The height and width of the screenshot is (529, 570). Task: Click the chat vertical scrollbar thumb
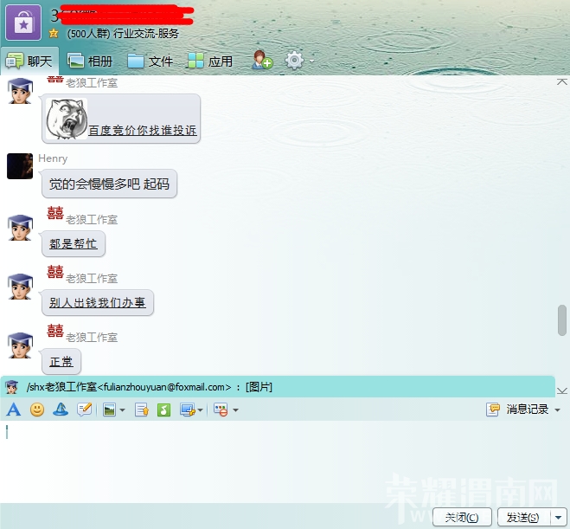pyautogui.click(x=562, y=320)
